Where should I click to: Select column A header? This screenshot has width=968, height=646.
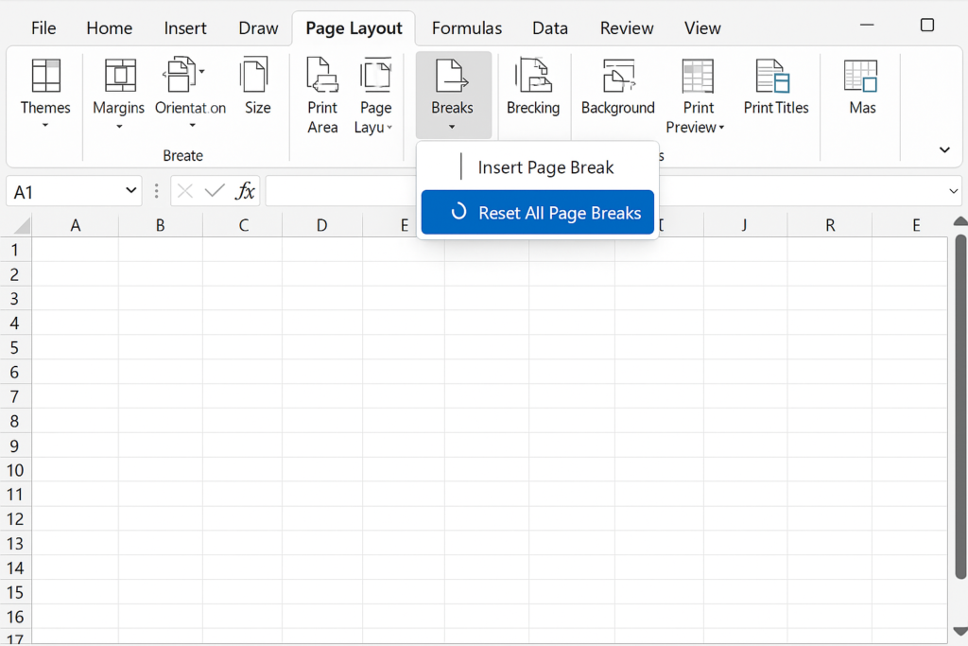point(76,225)
